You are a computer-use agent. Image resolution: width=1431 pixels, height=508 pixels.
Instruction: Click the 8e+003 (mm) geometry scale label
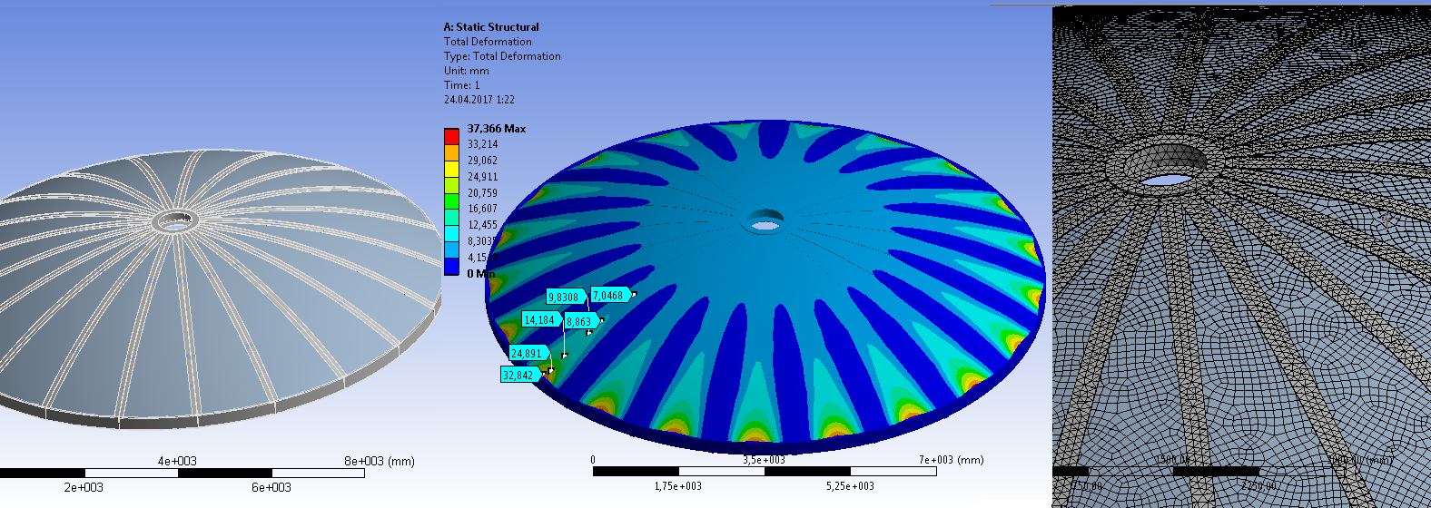click(380, 461)
